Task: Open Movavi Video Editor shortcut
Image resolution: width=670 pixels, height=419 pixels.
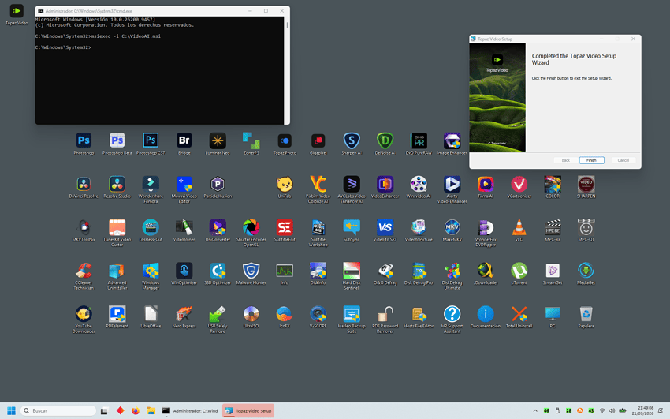Action: pos(184,190)
